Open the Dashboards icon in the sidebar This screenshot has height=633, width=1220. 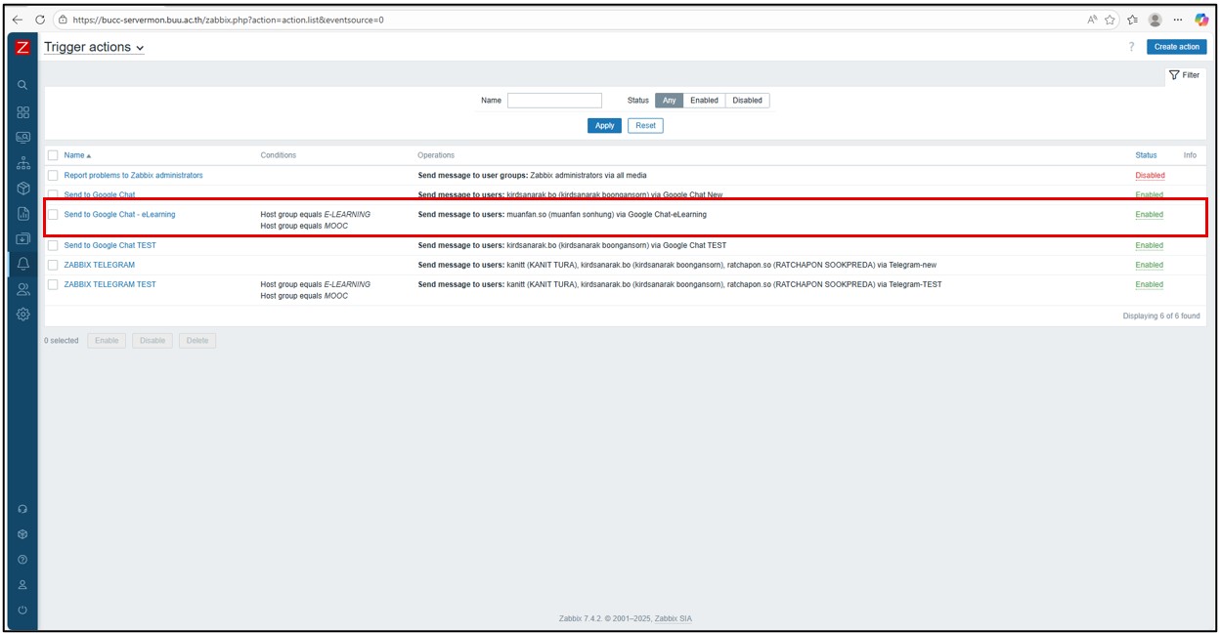[22, 111]
